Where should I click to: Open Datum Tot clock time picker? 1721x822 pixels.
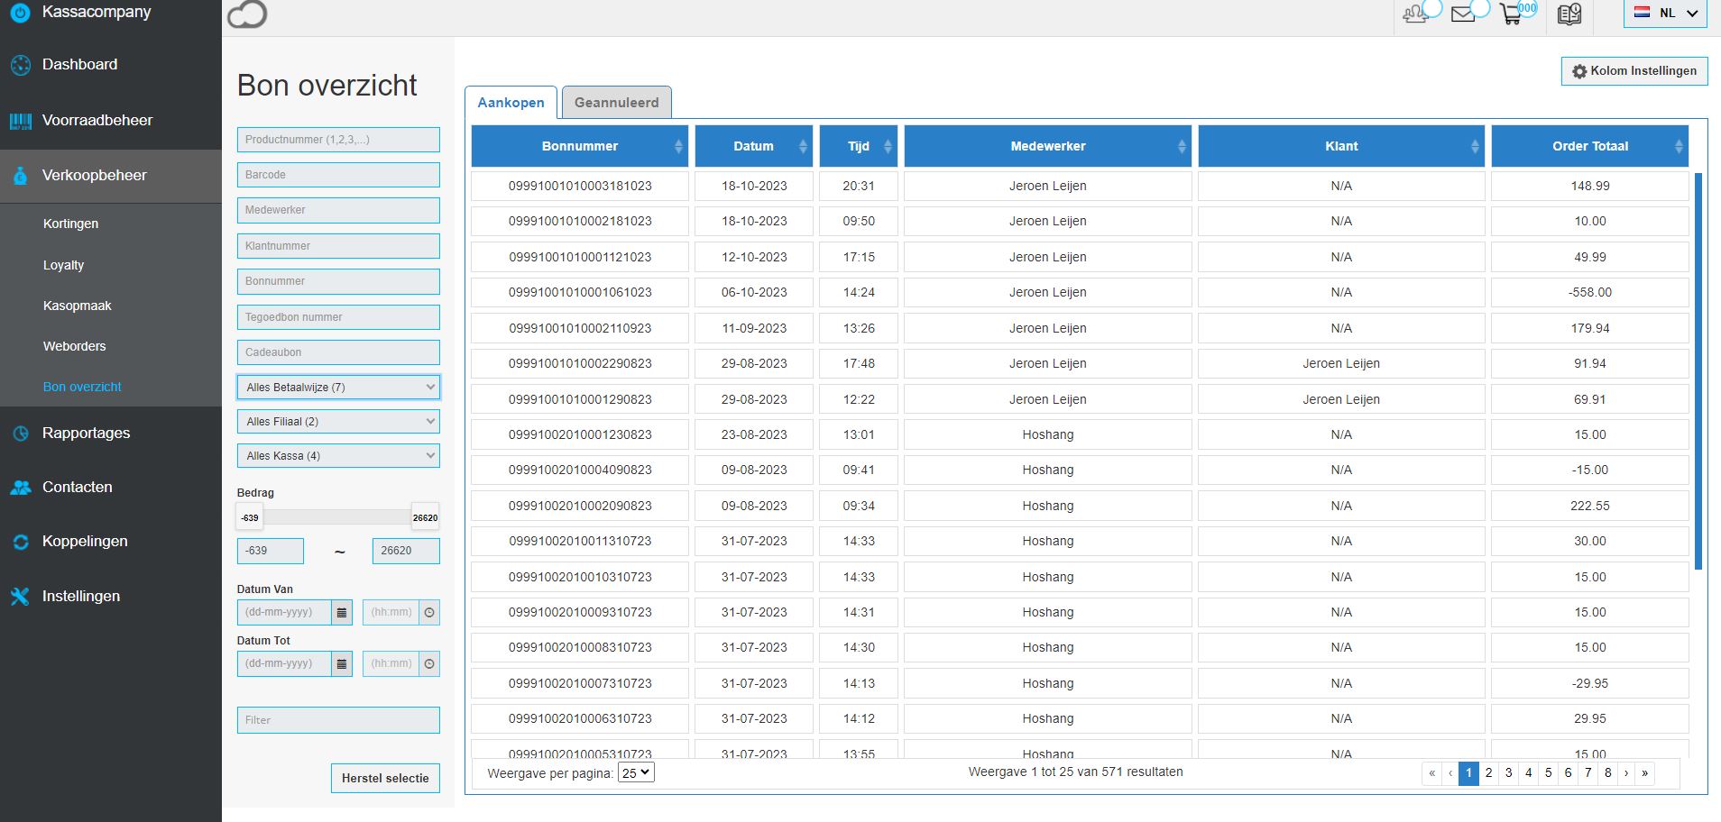tap(429, 664)
